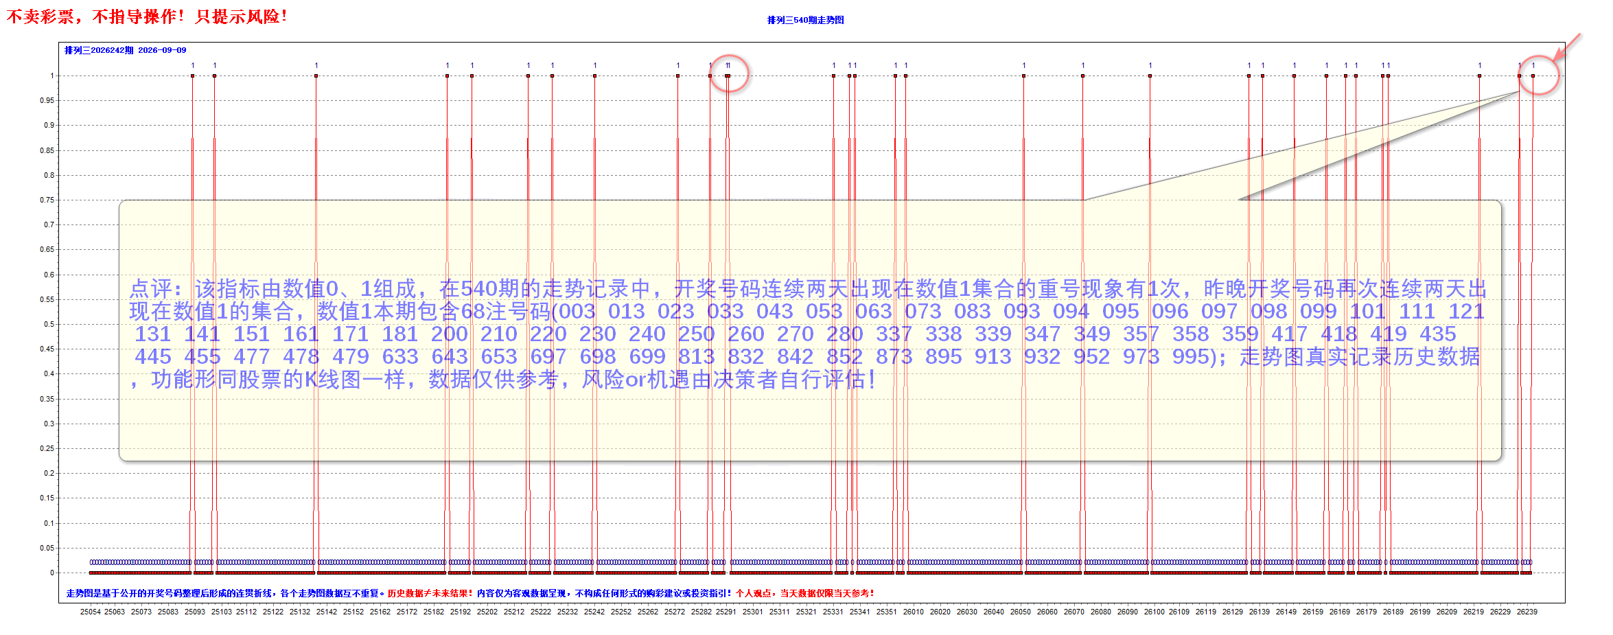Select the y-axis value 0.25

[47, 448]
